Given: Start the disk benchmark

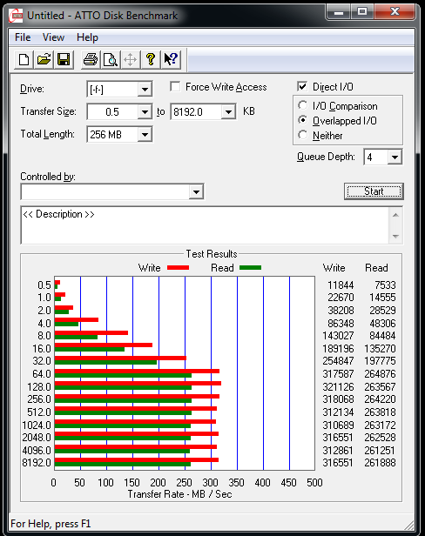Looking at the screenshot, I should (x=374, y=191).
